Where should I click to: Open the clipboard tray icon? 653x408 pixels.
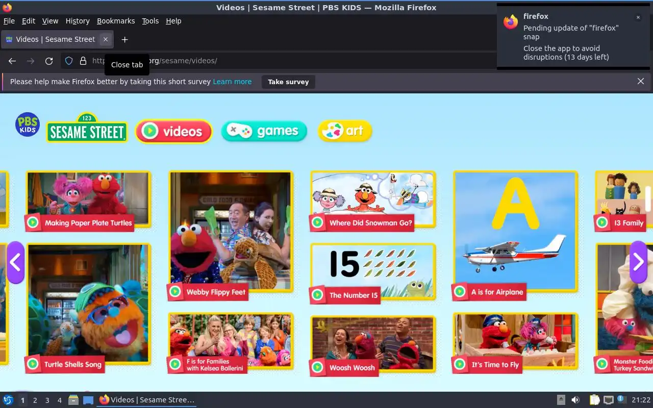(594, 400)
